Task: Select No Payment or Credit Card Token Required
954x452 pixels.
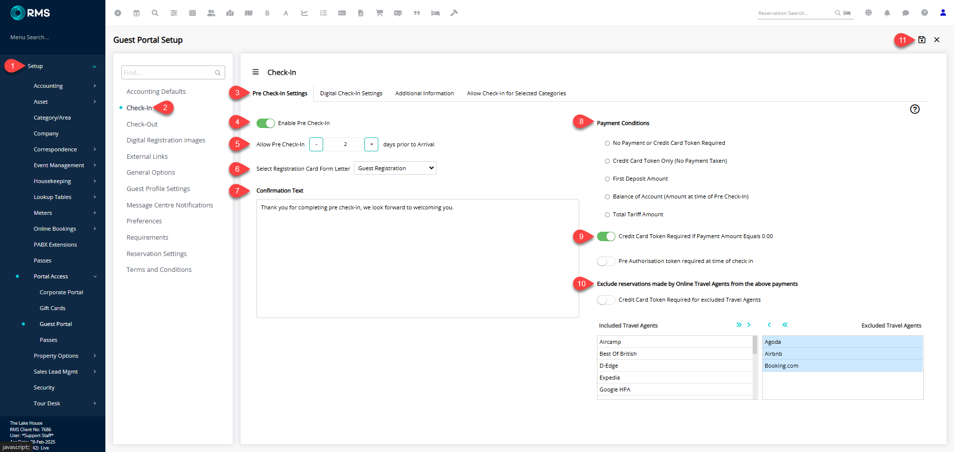Action: pyautogui.click(x=607, y=143)
